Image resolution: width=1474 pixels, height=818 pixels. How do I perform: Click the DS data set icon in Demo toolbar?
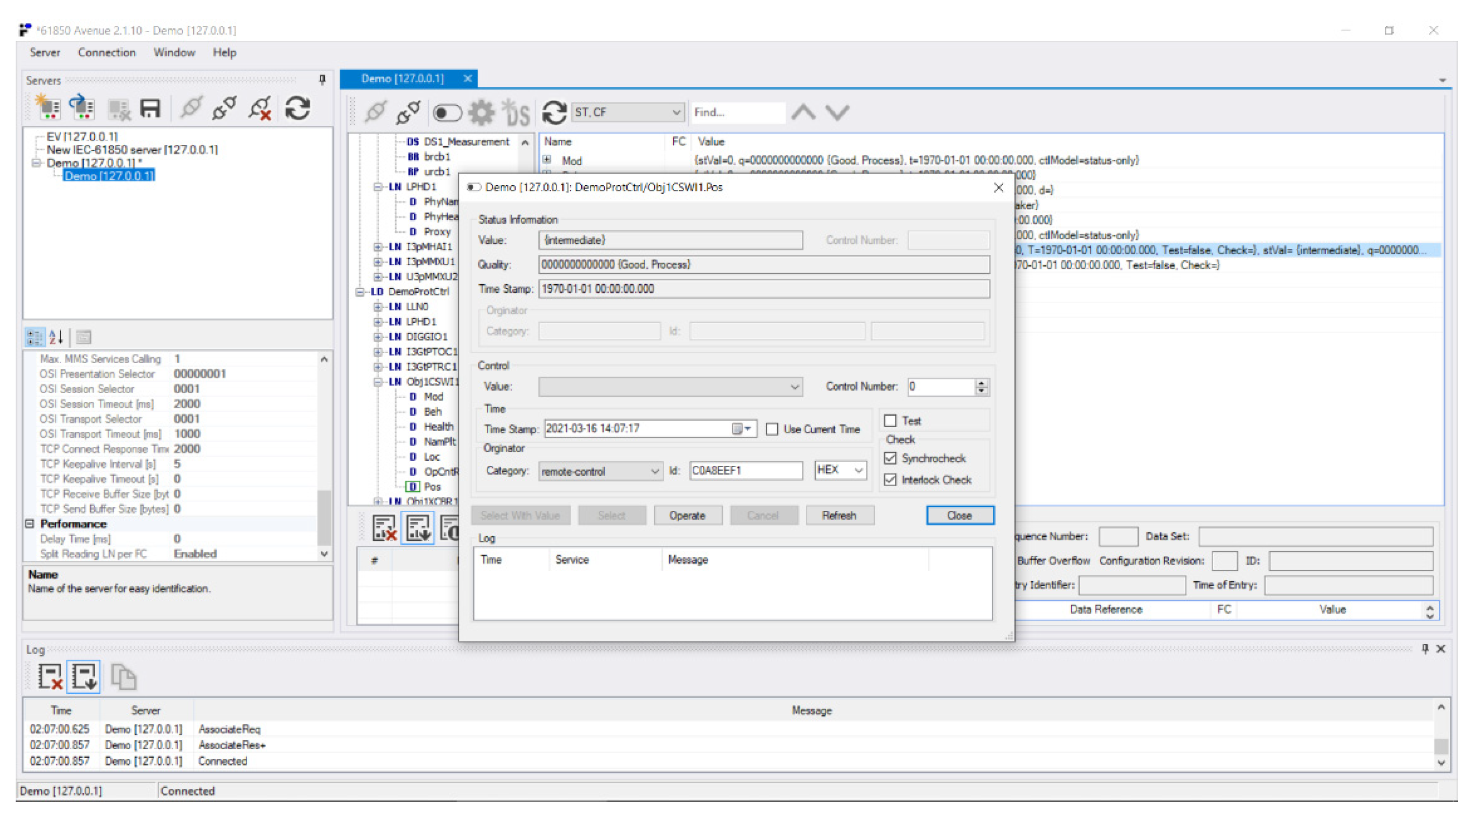[x=515, y=112]
